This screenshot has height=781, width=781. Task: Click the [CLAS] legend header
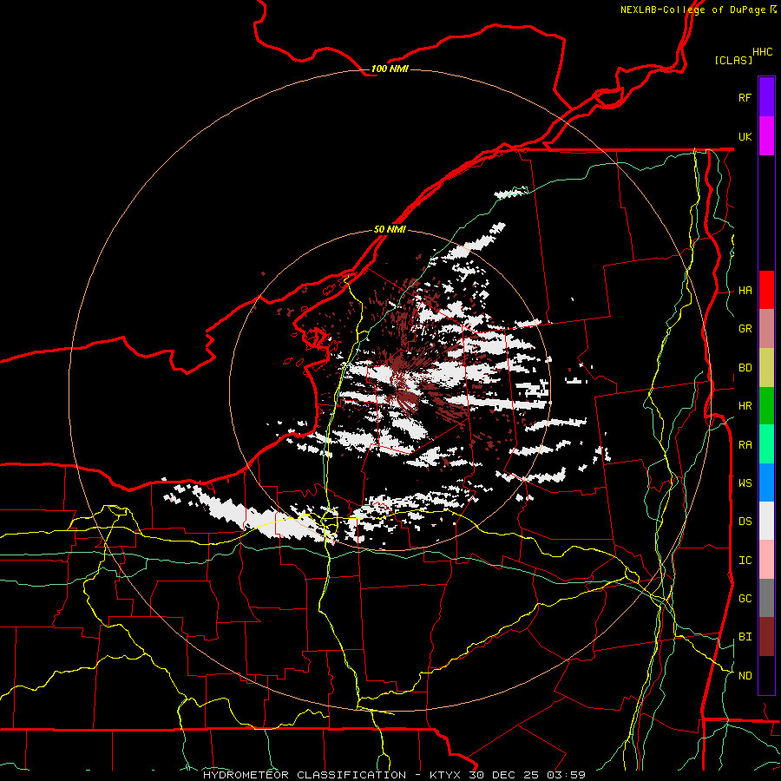coord(733,60)
